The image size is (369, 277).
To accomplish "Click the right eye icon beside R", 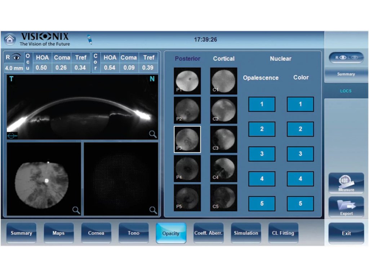I will [17, 57].
